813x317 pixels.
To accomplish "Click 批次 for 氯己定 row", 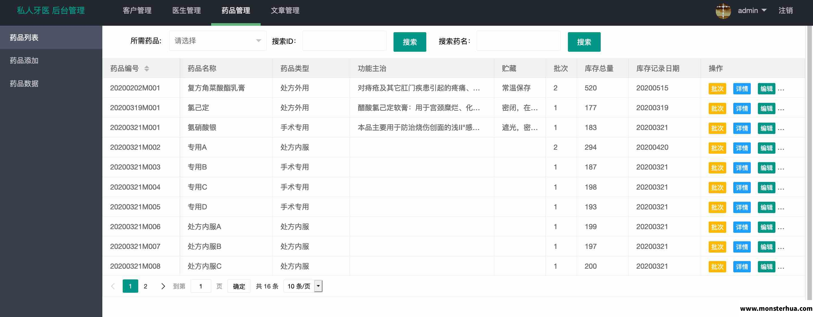I will [x=717, y=108].
